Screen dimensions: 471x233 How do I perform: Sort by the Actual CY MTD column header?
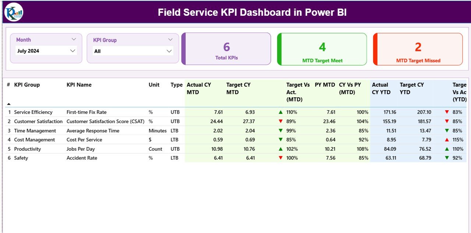(x=199, y=88)
